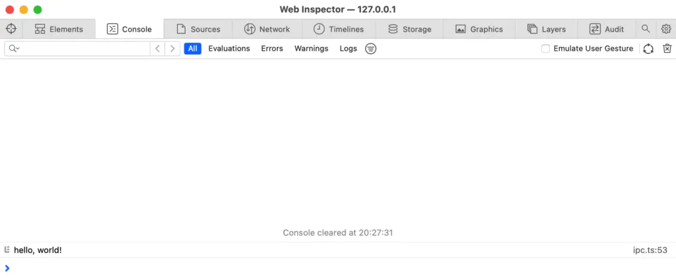
Task: Enable Emulate User Gesture checkbox
Action: [x=546, y=49]
